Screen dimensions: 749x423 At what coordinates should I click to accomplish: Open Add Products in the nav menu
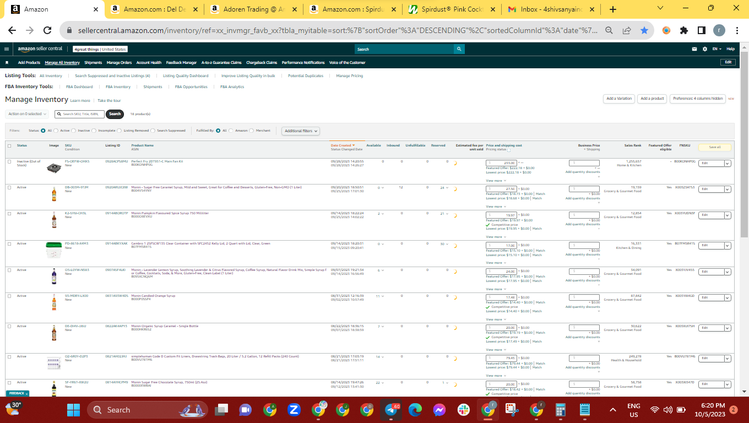[29, 63]
